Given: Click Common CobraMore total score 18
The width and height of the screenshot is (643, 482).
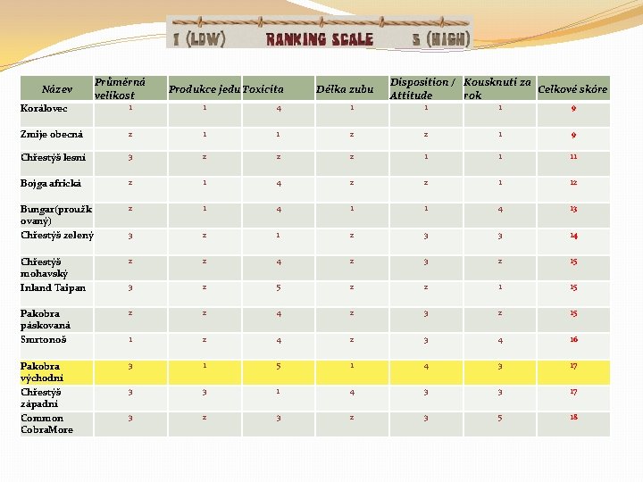Looking at the screenshot, I should click(x=573, y=417).
